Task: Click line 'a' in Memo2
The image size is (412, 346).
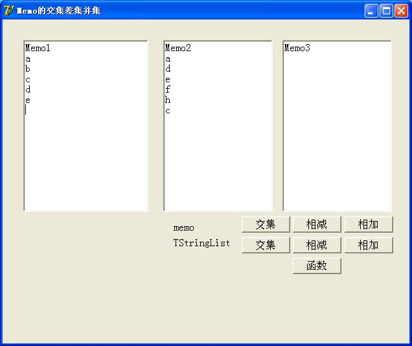Action: pyautogui.click(x=168, y=59)
